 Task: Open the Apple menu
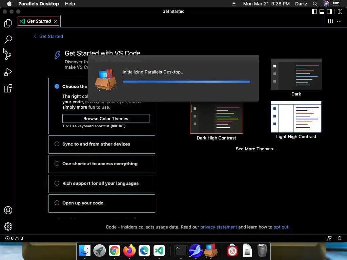9,4
